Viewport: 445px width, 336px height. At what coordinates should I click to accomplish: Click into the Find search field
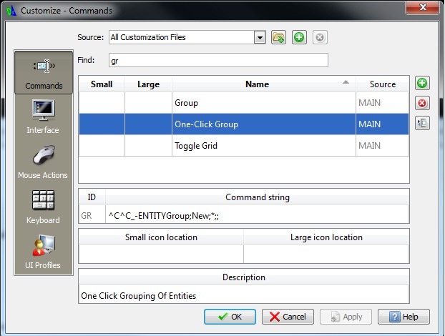click(x=218, y=60)
